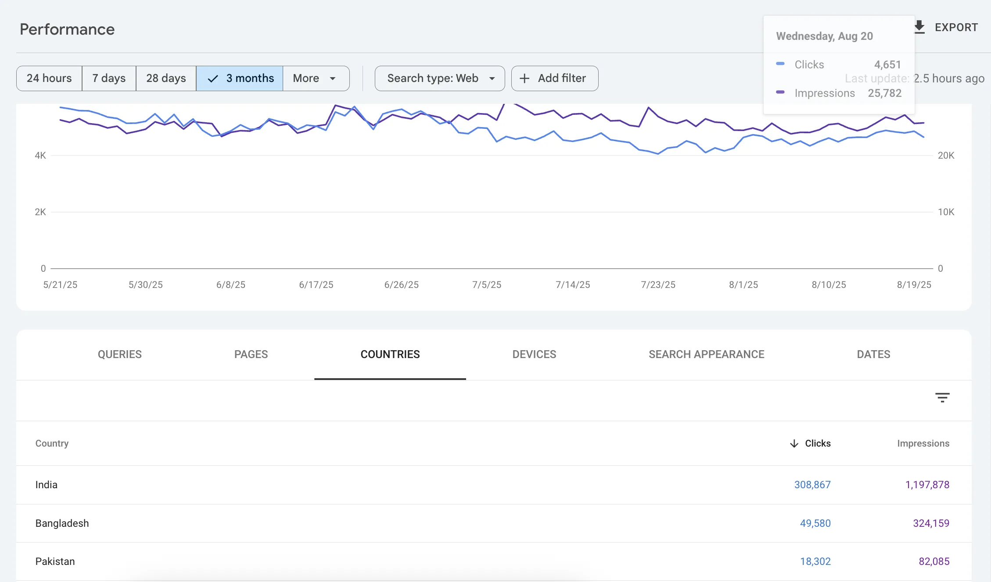Screen dimensions: 991x582
Task: Click Bangladesh clicks value 49,580
Action: (x=815, y=523)
